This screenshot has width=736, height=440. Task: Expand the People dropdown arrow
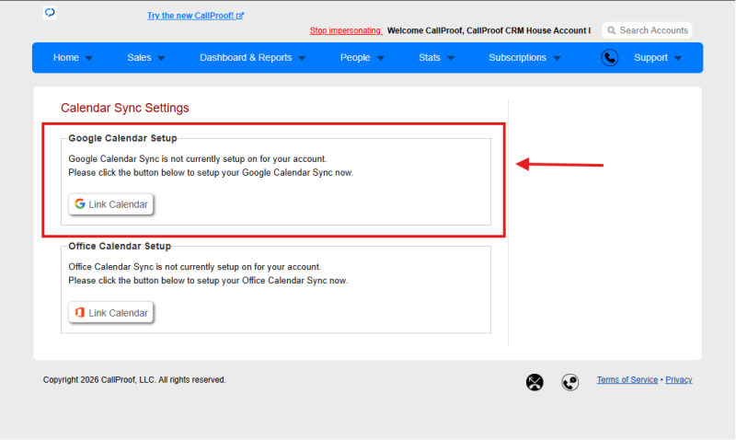tap(380, 58)
